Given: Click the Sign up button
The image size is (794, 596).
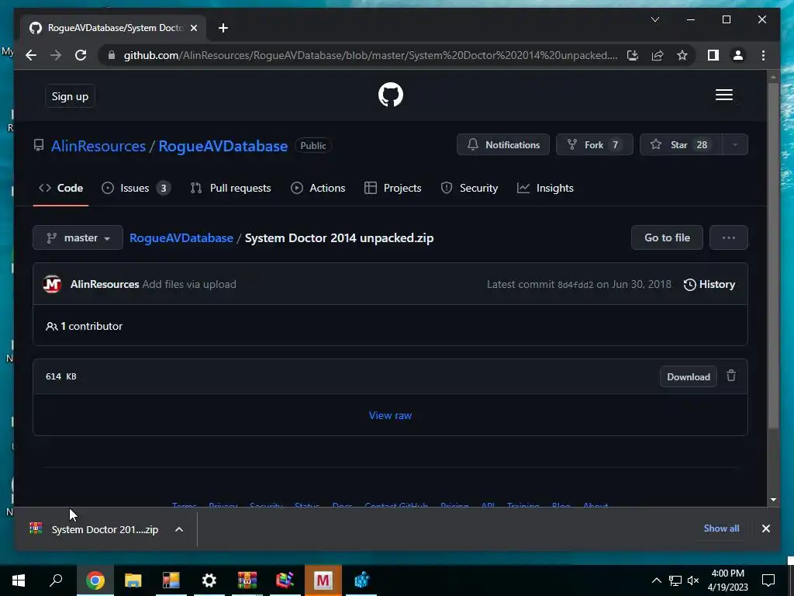Looking at the screenshot, I should [x=70, y=96].
